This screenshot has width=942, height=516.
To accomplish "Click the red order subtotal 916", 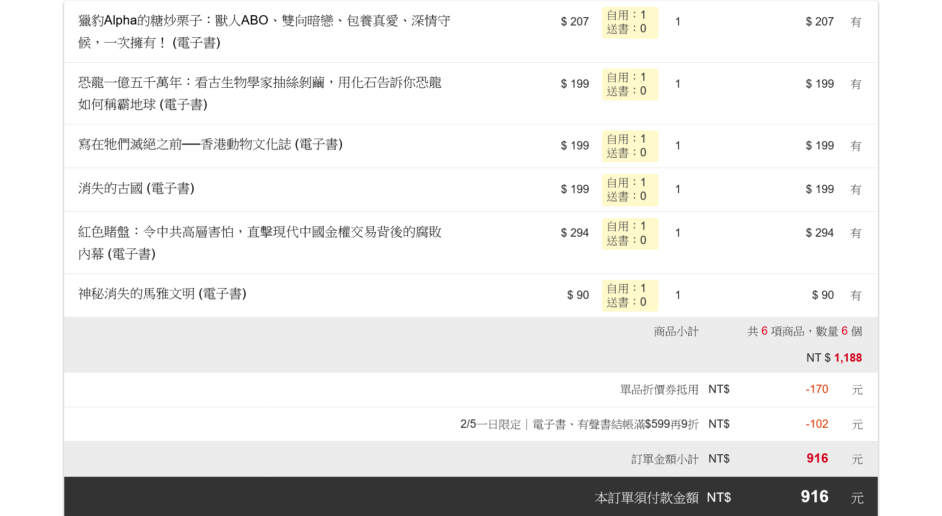I will point(817,458).
